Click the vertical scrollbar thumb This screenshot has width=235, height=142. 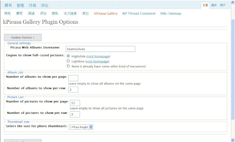point(232,70)
